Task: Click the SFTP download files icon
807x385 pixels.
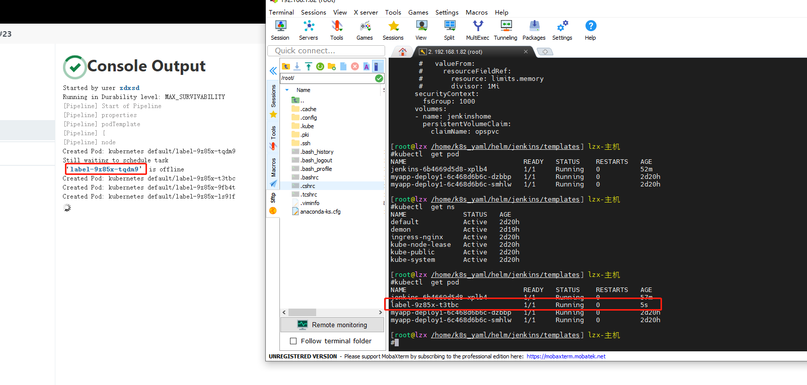Action: pos(297,66)
